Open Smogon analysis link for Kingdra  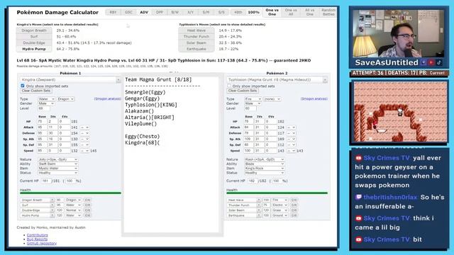107,99
